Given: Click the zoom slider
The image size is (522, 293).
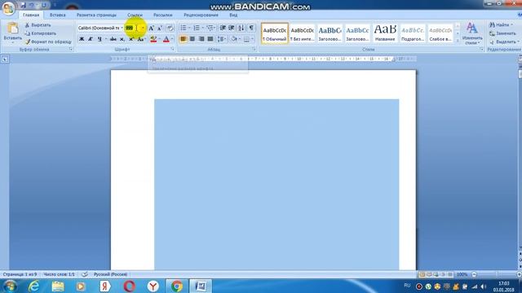Looking at the screenshot, I should coord(497,274).
